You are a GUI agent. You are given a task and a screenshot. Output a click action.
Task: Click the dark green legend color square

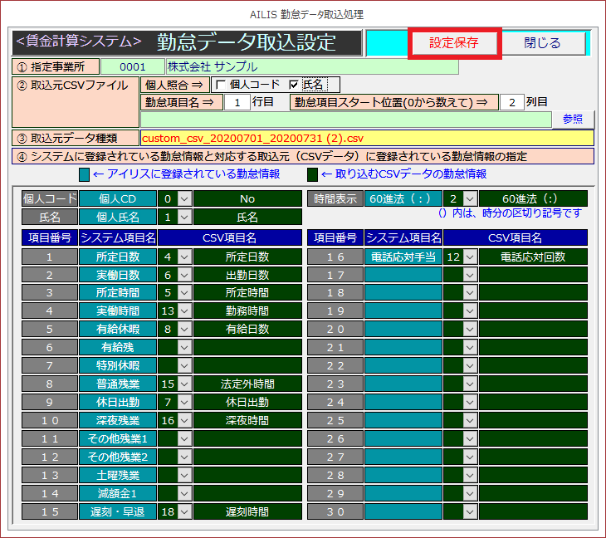pyautogui.click(x=313, y=174)
